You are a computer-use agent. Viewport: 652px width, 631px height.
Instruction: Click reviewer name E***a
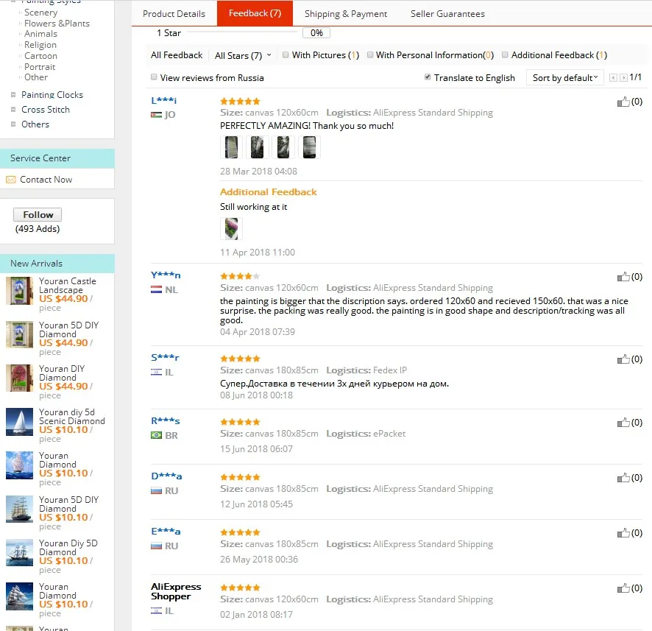(166, 532)
